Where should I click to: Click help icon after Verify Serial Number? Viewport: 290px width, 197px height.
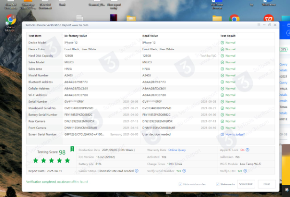click(x=184, y=171)
